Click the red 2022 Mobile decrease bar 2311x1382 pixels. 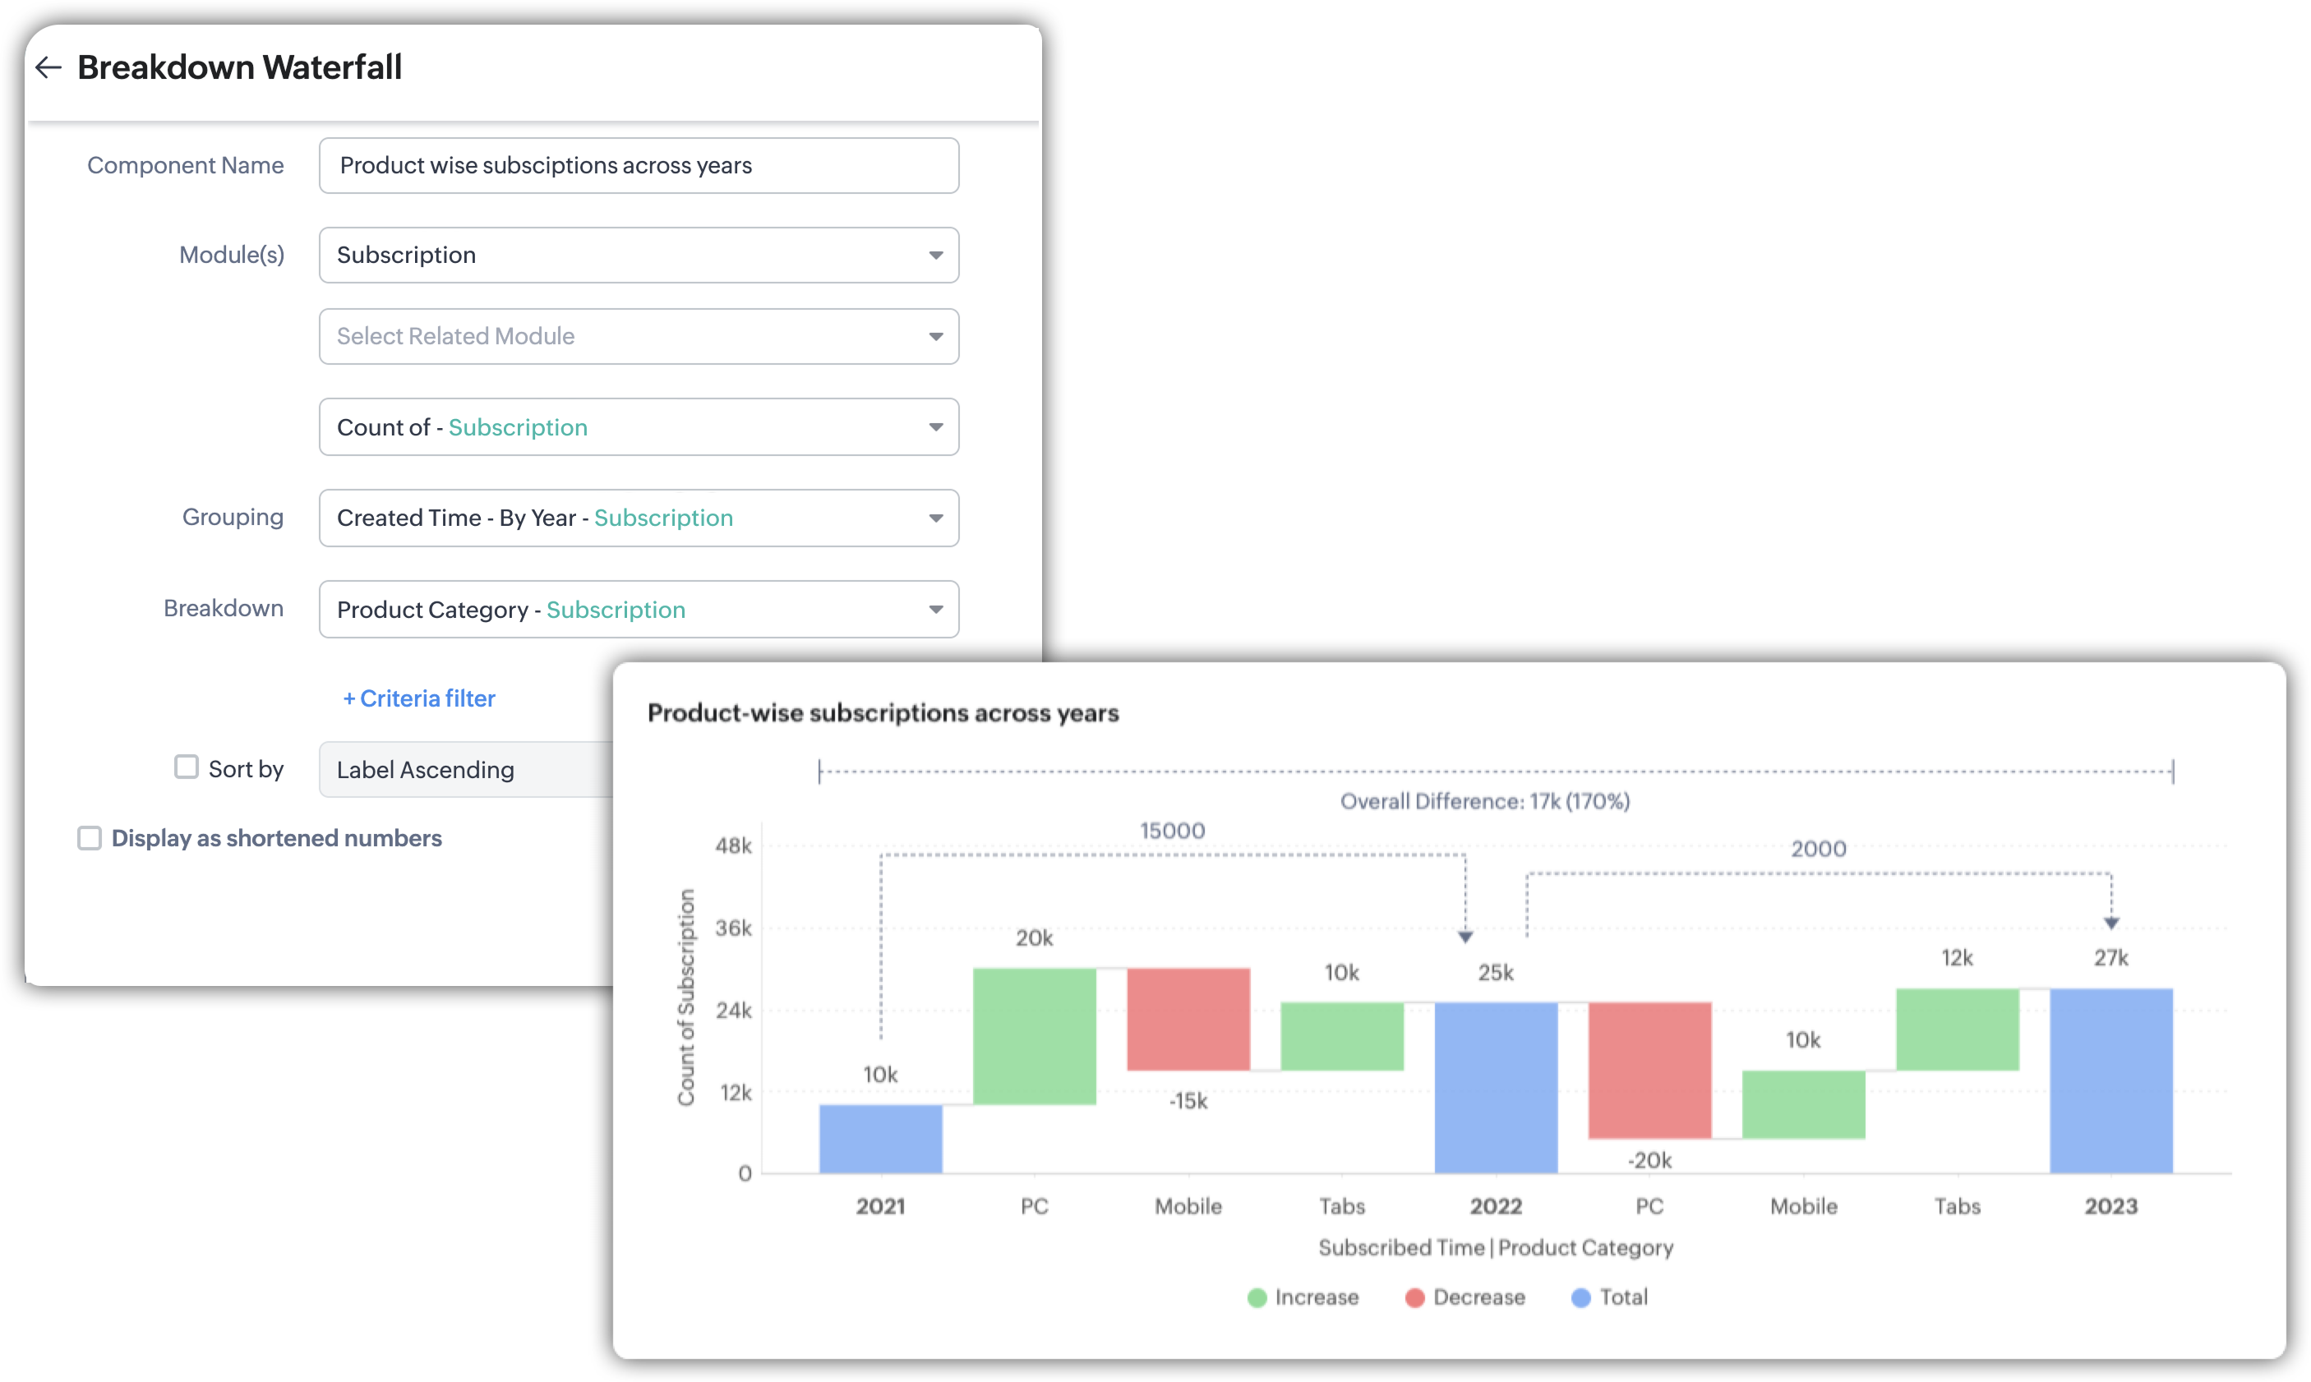(1188, 1019)
